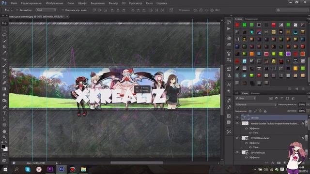Image resolution: width=310 pixels, height=174 pixels.
Task: Open Windows Start menu
Action: click(5, 169)
